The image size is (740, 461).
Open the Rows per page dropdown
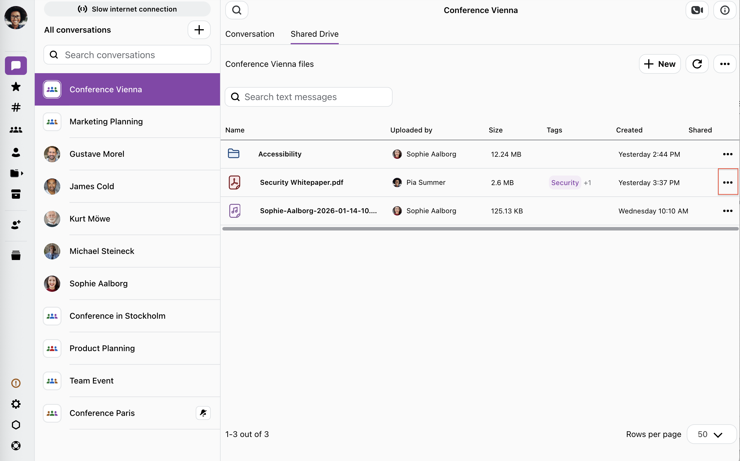pos(711,434)
